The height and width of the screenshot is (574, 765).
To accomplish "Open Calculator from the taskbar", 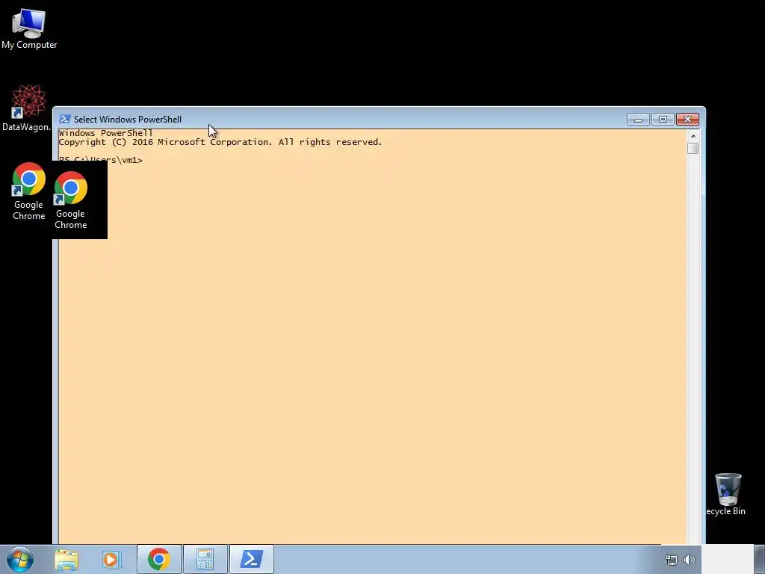I will pos(205,559).
